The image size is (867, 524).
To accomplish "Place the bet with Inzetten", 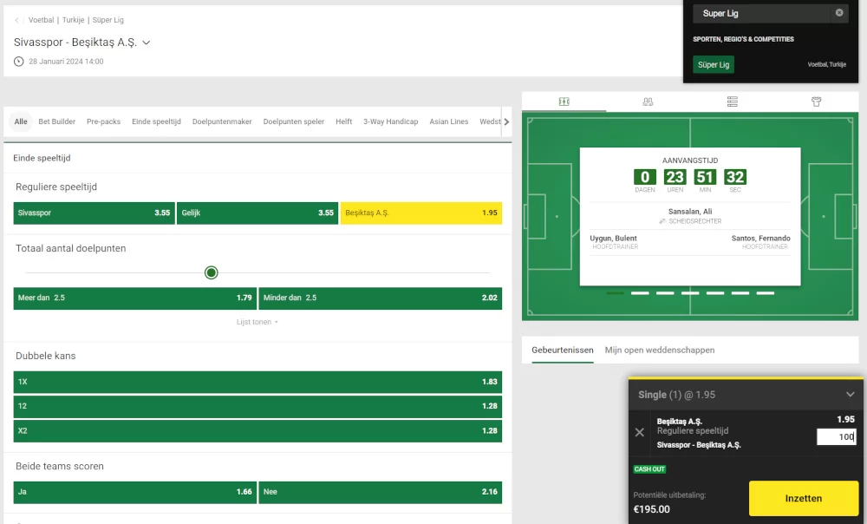I will pos(804,498).
